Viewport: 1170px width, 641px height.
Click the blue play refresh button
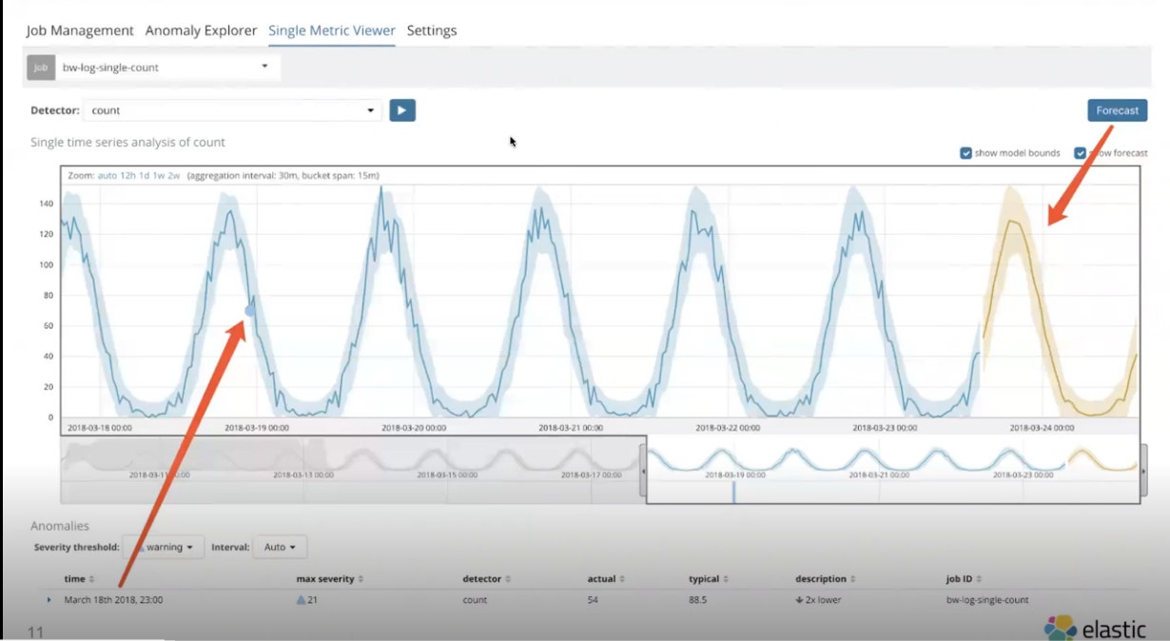point(402,110)
